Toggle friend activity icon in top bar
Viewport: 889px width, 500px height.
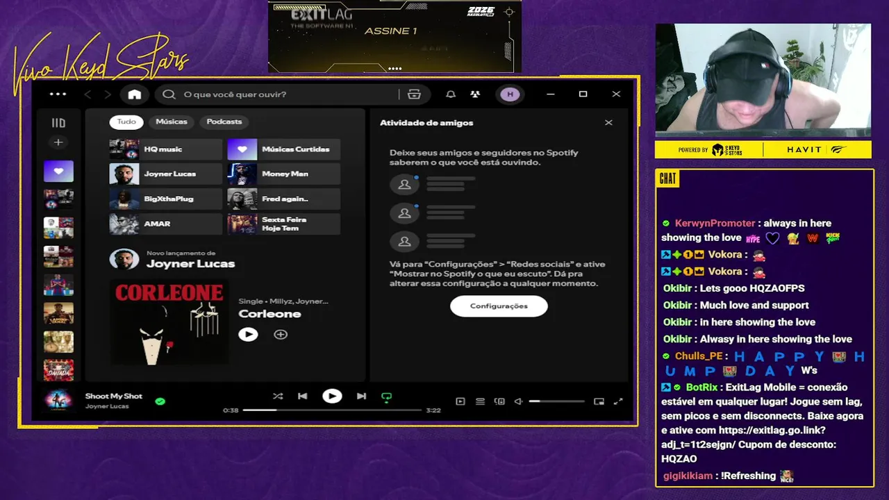pos(475,94)
